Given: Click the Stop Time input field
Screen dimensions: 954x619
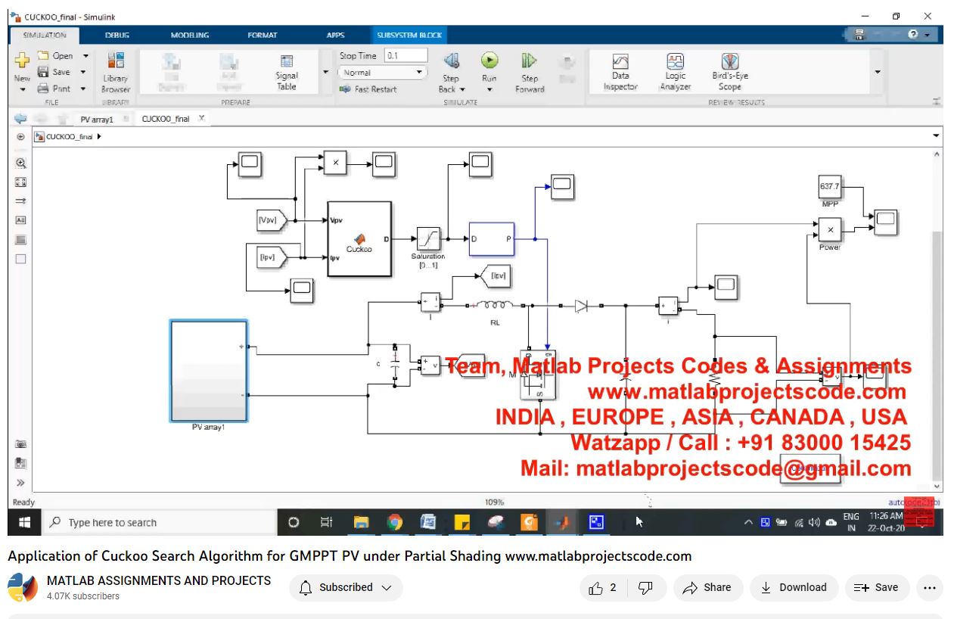Looking at the screenshot, I should (406, 55).
